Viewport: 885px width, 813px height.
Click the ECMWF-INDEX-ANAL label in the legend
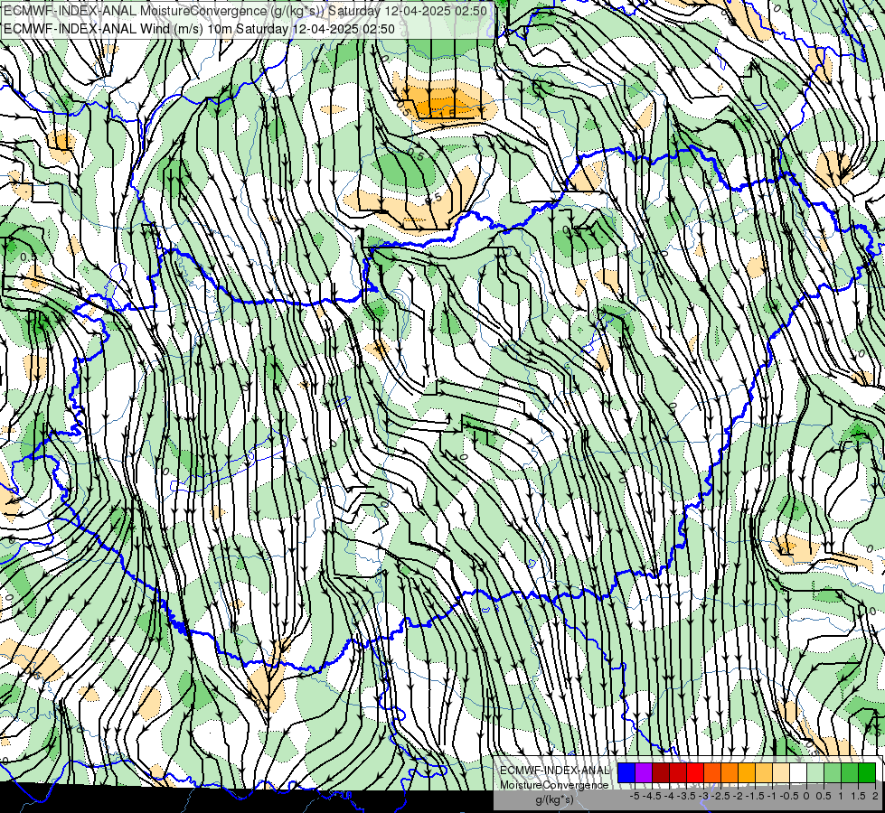click(554, 771)
